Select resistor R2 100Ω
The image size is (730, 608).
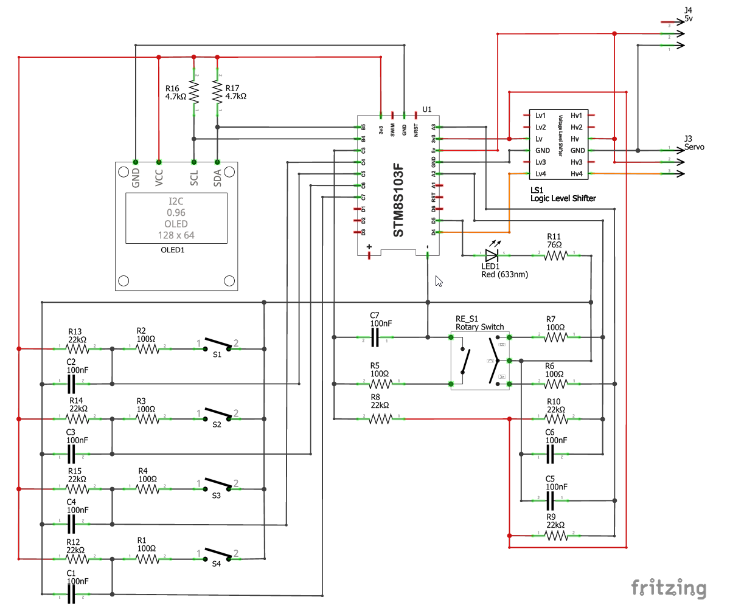point(147,349)
